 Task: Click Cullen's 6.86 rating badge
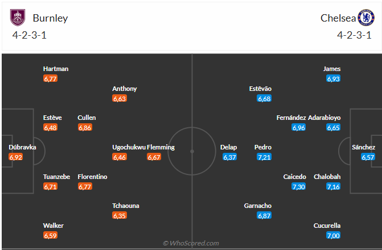[85, 127]
